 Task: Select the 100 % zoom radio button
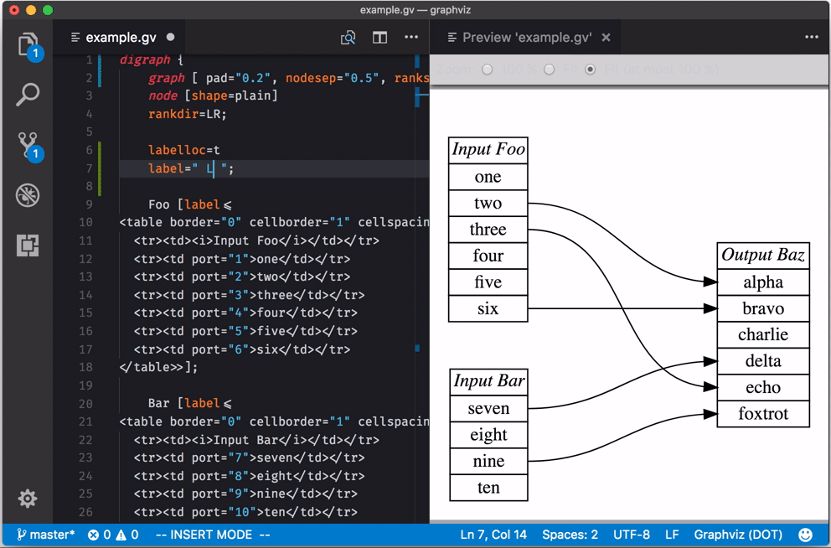488,70
